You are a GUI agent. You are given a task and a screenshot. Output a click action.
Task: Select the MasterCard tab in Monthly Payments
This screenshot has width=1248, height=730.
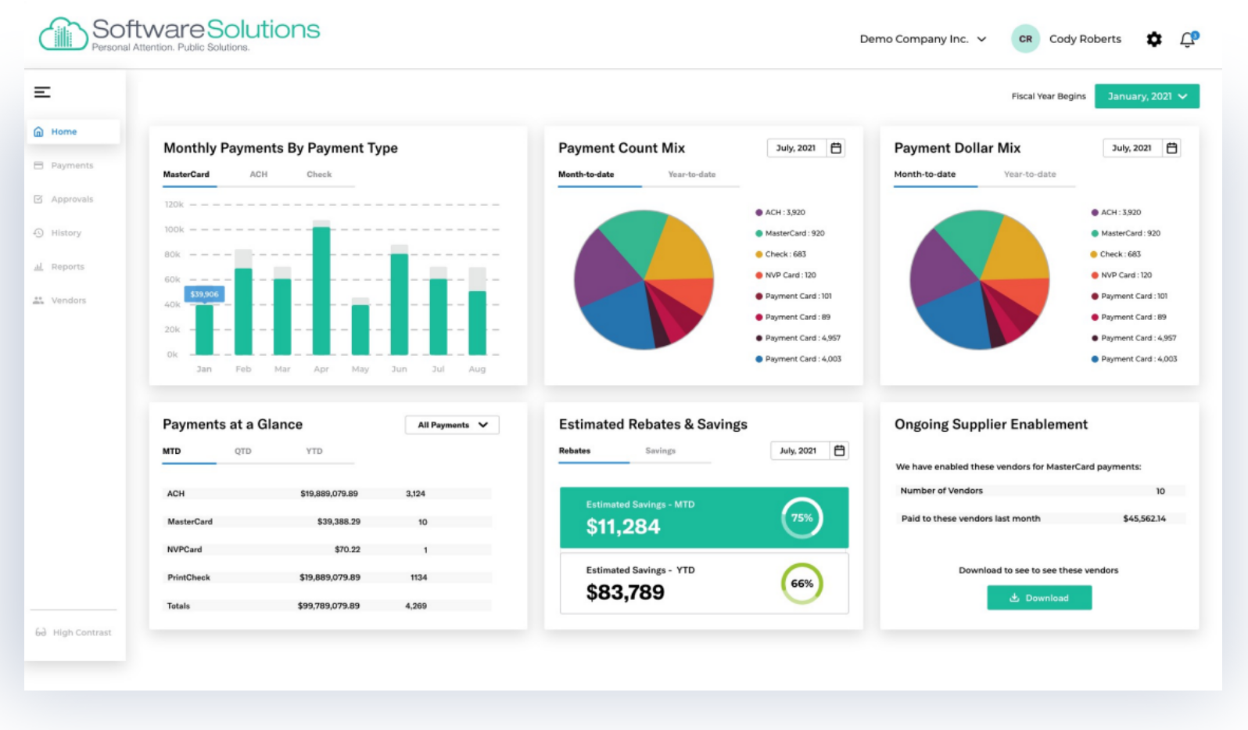186,174
